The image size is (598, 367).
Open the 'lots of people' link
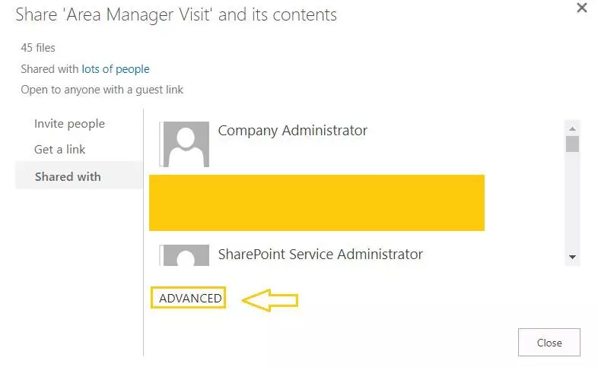tap(116, 69)
